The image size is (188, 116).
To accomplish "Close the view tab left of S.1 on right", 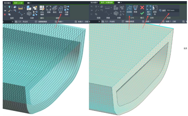I will pos(99,22).
